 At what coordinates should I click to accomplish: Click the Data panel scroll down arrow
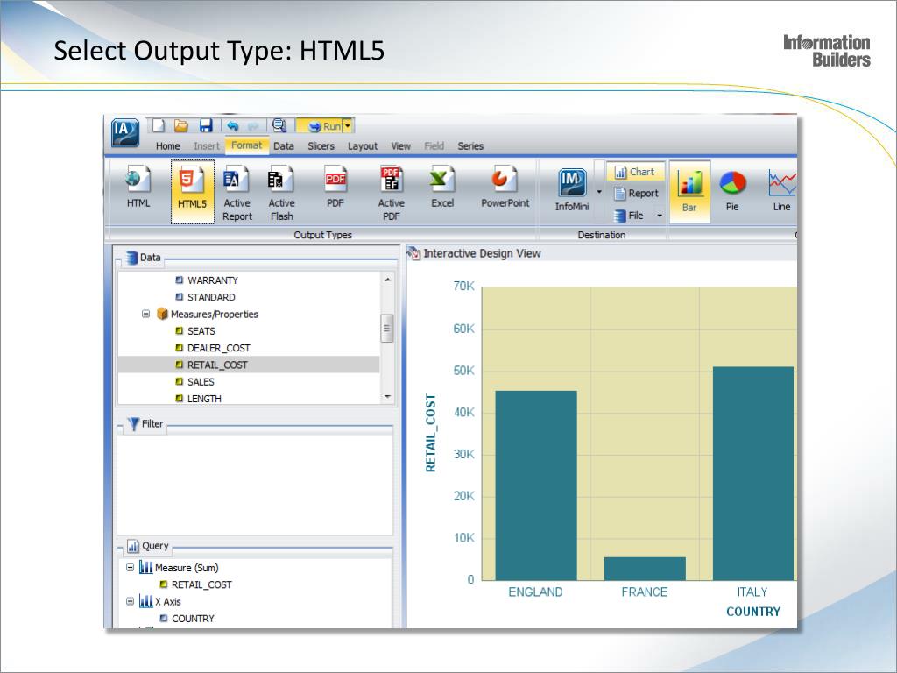coord(387,397)
